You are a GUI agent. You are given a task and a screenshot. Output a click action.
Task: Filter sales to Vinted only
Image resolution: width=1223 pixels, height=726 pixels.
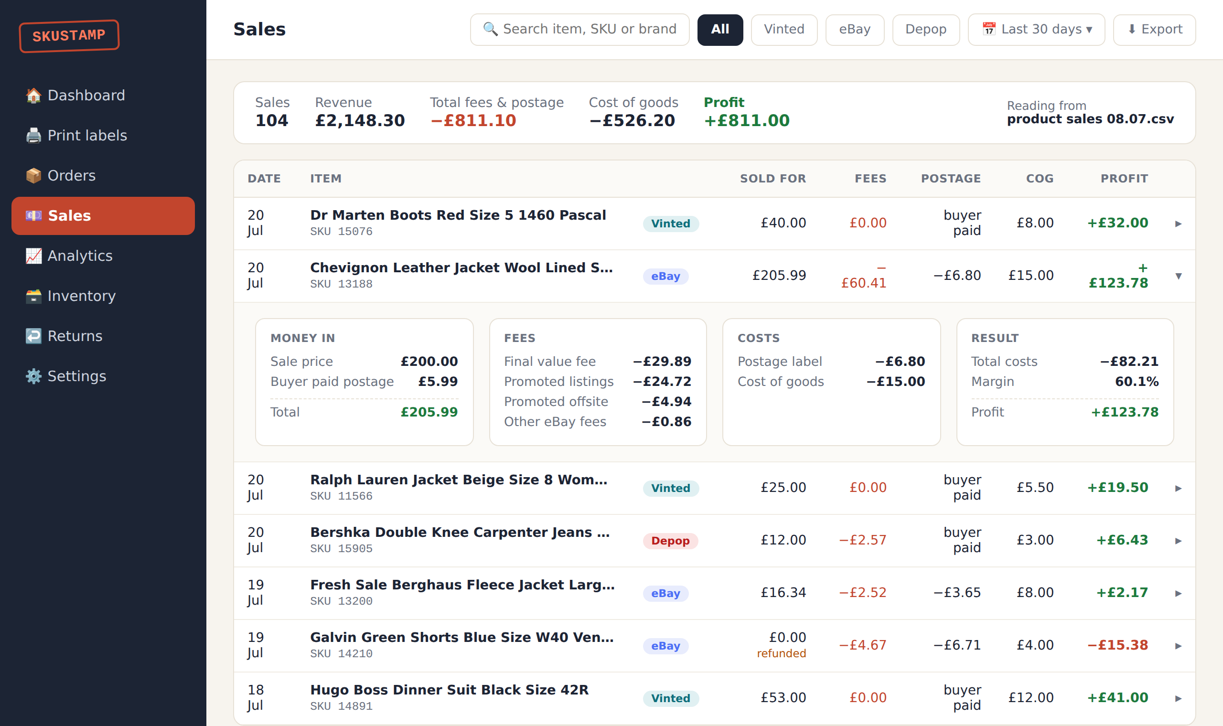click(783, 29)
